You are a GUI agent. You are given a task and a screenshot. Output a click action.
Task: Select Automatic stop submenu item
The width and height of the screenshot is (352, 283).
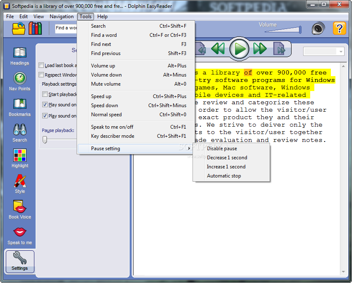point(231,176)
